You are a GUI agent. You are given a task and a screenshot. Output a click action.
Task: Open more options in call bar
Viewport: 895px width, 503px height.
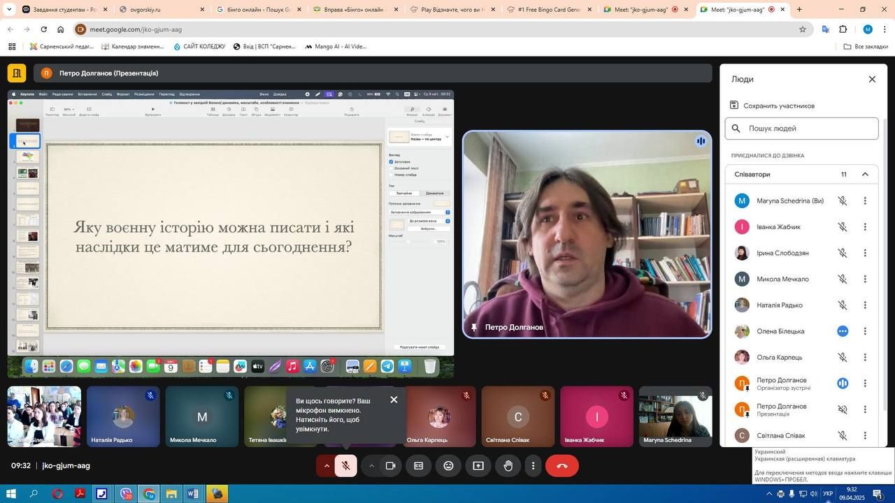(534, 466)
